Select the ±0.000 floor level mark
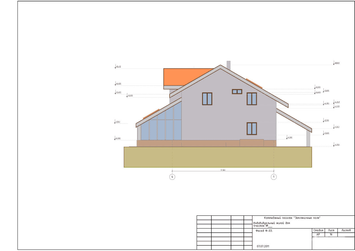Screen dimensions: 355x251 [118, 138]
